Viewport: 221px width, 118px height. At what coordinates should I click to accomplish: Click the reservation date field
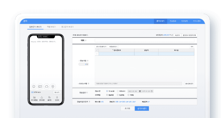pos(135,91)
